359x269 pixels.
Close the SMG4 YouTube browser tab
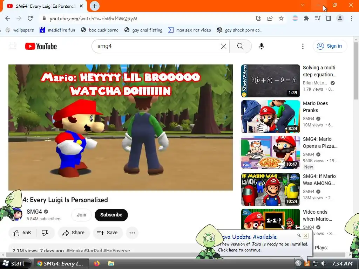81,6
